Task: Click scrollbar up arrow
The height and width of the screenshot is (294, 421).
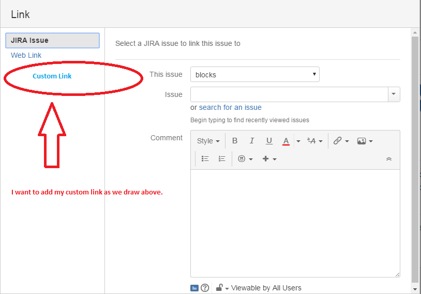Action: pyautogui.click(x=415, y=32)
